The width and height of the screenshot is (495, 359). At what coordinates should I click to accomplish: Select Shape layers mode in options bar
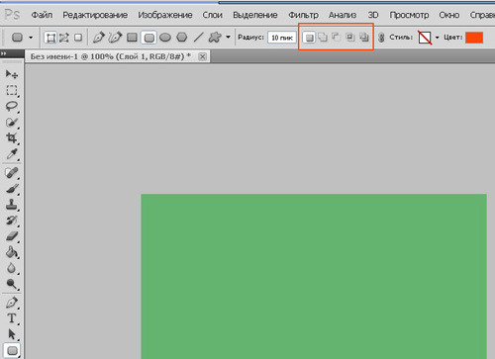pyautogui.click(x=50, y=38)
